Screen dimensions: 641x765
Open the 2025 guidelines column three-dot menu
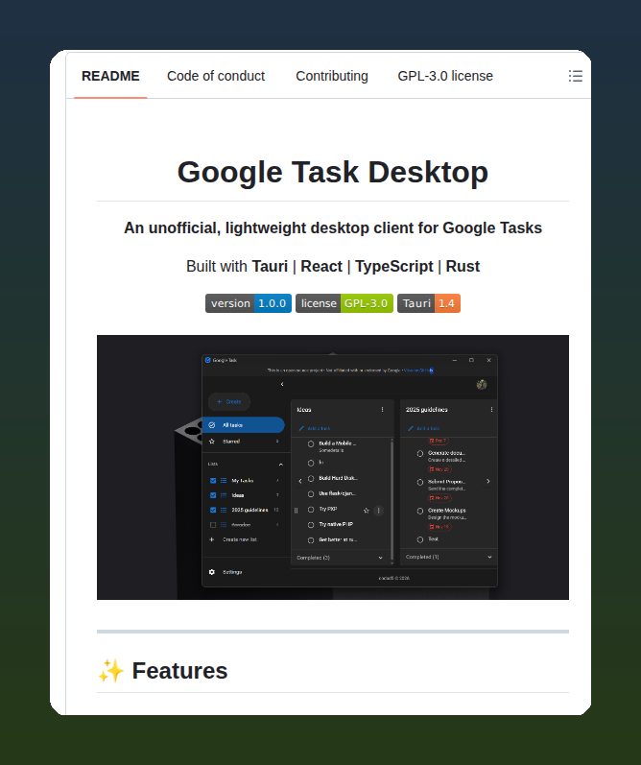click(x=491, y=409)
